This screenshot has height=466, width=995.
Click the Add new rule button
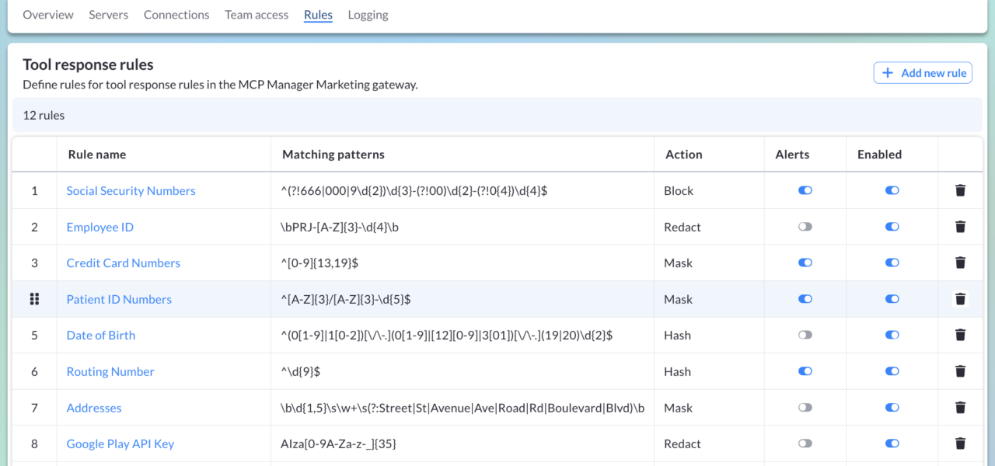click(923, 73)
